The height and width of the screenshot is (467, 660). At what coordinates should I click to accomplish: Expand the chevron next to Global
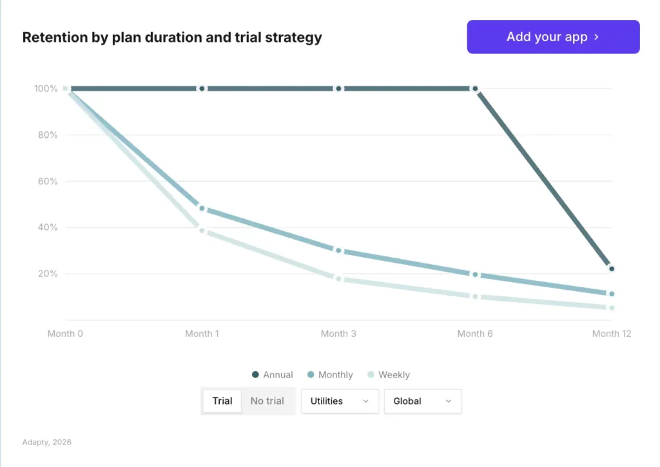point(449,401)
